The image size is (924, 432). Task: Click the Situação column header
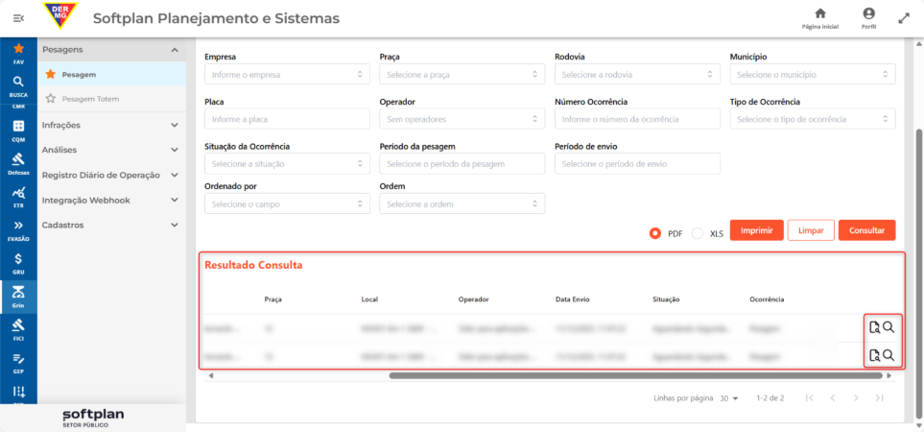666,300
